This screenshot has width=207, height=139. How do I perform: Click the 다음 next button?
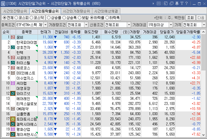(x=201, y=18)
